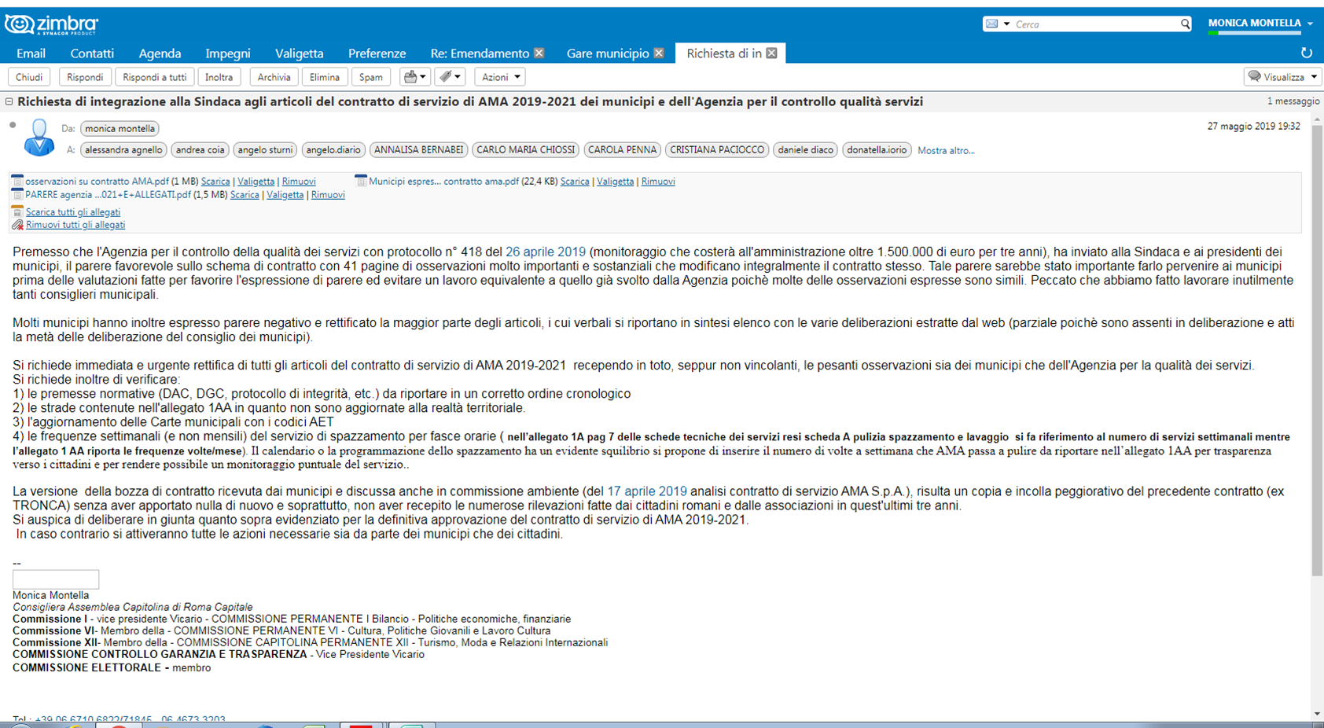
Task: Open Municipi espres... contratto ama.pdf attachment
Action: pyautogui.click(x=443, y=182)
